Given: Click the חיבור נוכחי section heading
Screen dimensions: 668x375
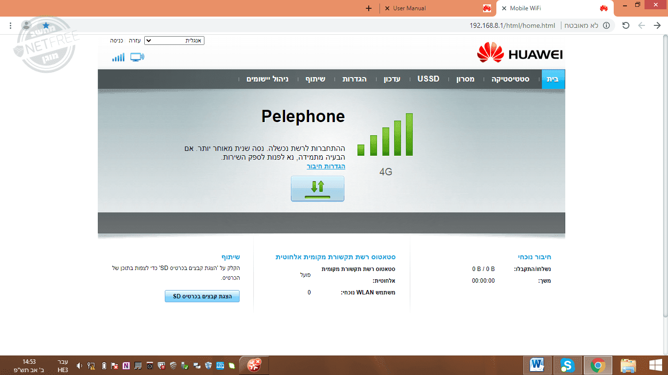Looking at the screenshot, I should (x=534, y=257).
